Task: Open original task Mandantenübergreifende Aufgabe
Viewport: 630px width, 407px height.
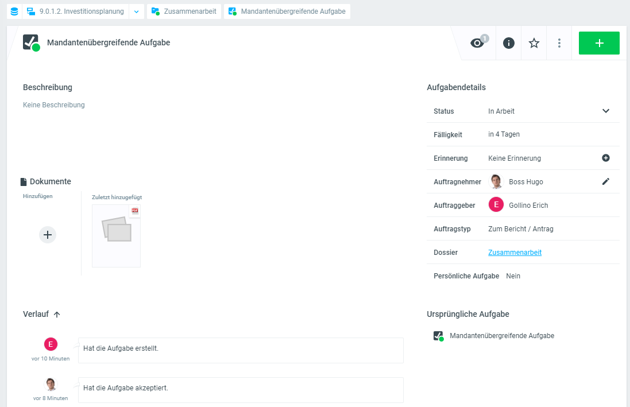Action: pos(501,336)
